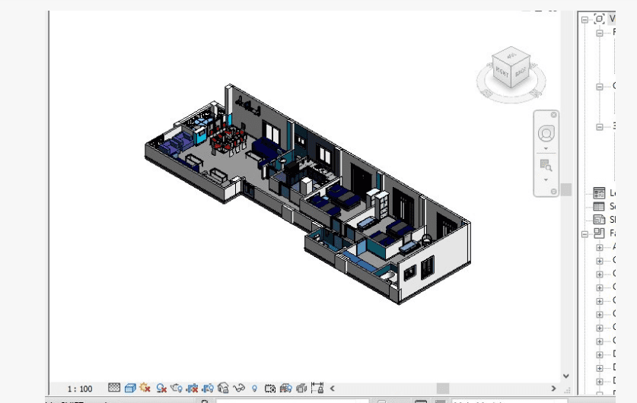
Task: Select the Schedules item in Project Browser
Action: click(x=600, y=206)
